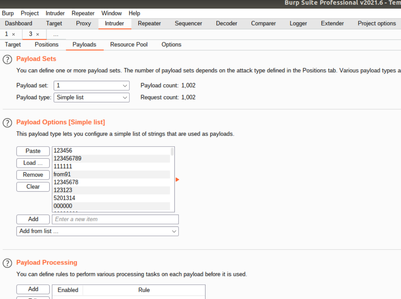Image resolution: width=401 pixels, height=299 pixels.
Task: Open the Payload set dropdown
Action: 92,86
